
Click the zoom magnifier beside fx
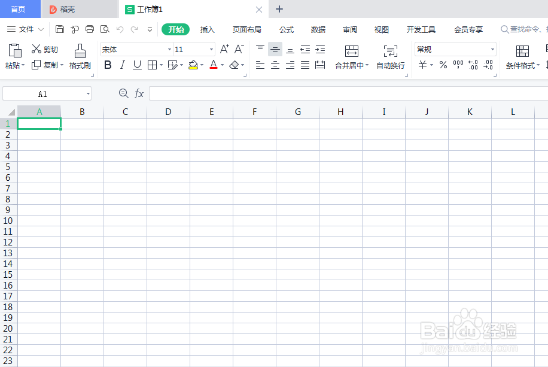(124, 93)
